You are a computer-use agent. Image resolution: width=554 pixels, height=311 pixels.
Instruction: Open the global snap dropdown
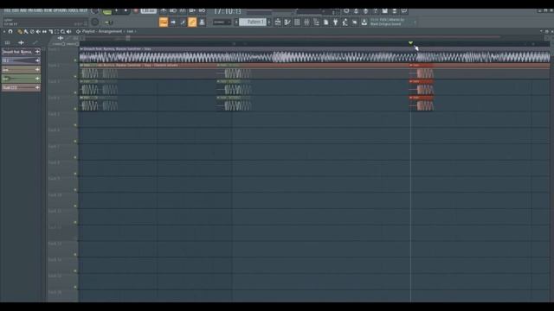tap(222, 22)
